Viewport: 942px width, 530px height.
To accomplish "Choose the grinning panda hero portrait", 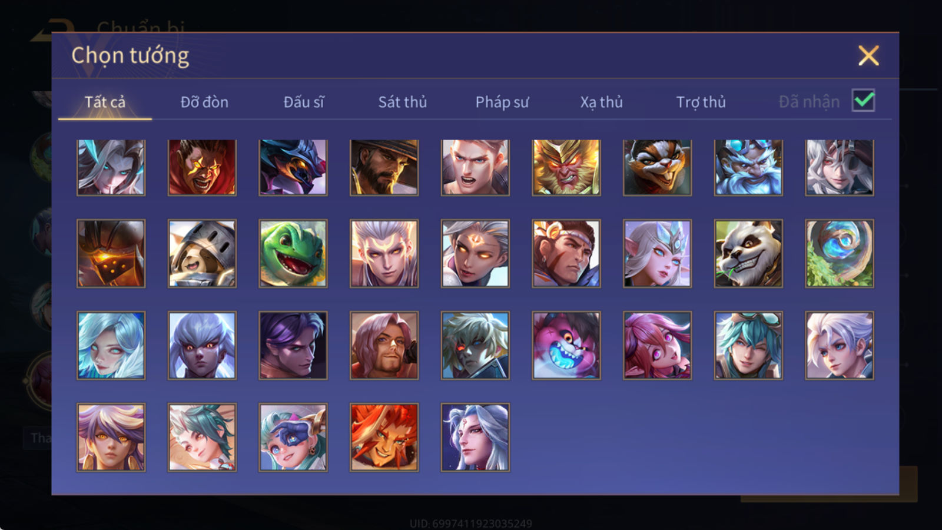I will coord(748,254).
